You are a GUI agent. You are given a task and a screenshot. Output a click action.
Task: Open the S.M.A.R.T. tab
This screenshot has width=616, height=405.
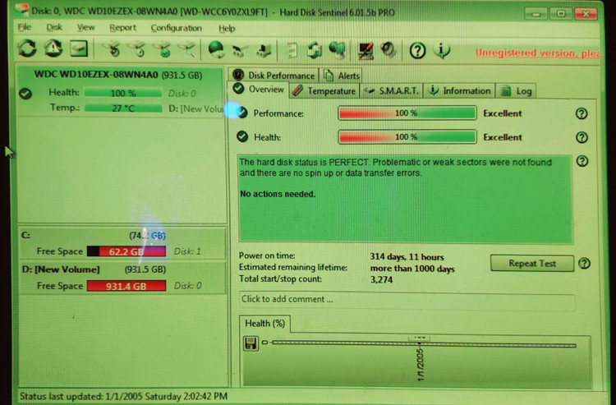coord(391,90)
